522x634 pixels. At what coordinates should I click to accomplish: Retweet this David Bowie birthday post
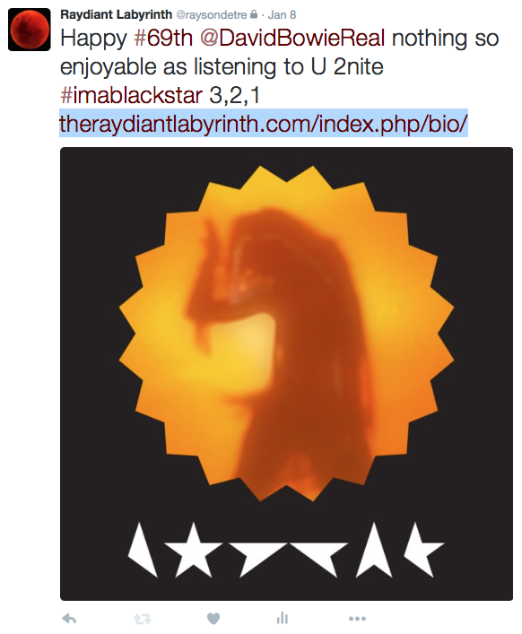tap(142, 619)
